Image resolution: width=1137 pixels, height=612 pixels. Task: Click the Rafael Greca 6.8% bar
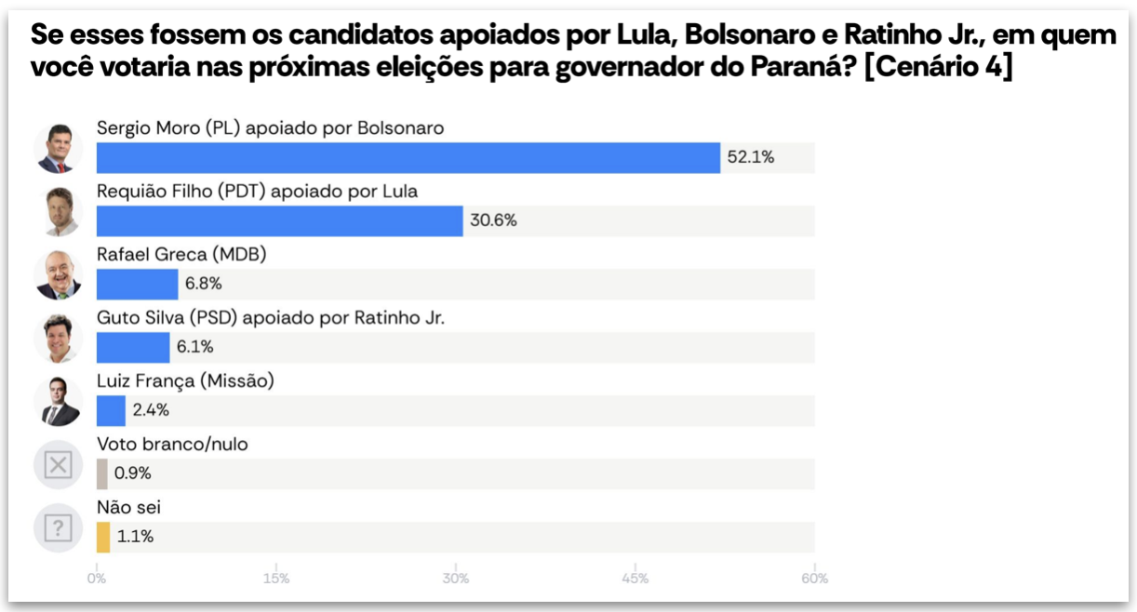[x=137, y=285]
